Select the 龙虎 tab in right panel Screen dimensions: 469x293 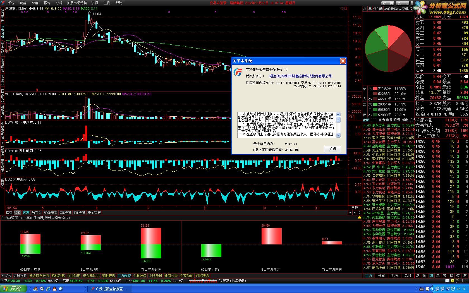pos(394,276)
